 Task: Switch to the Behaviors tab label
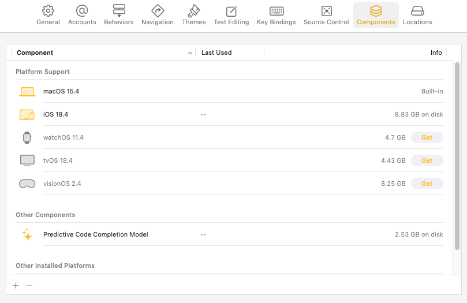(x=119, y=22)
